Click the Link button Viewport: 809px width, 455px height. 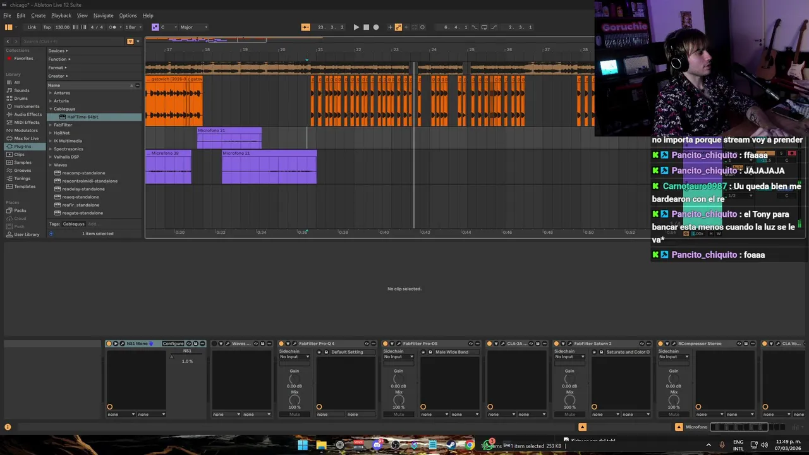tap(32, 27)
